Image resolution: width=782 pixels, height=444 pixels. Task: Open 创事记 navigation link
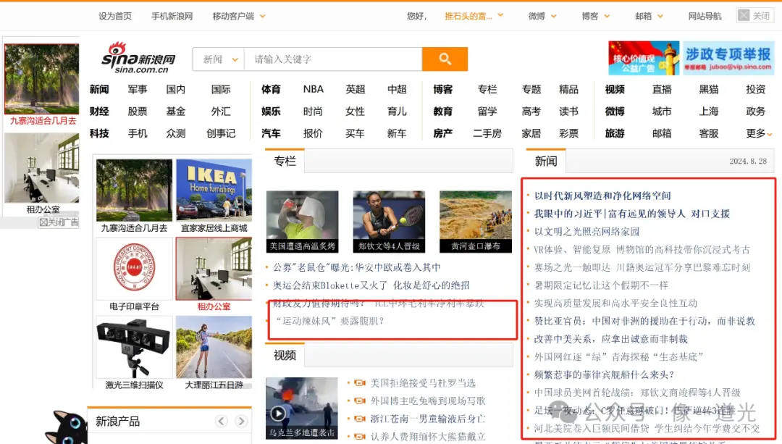tap(221, 133)
